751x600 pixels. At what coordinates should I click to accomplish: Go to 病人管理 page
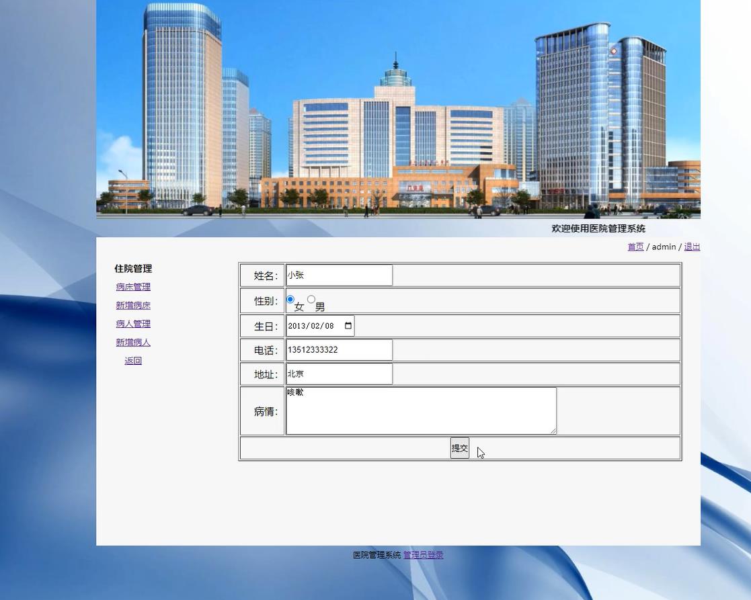click(x=133, y=324)
